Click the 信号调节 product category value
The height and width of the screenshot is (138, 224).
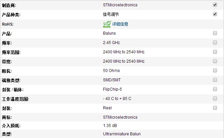coord(111,15)
